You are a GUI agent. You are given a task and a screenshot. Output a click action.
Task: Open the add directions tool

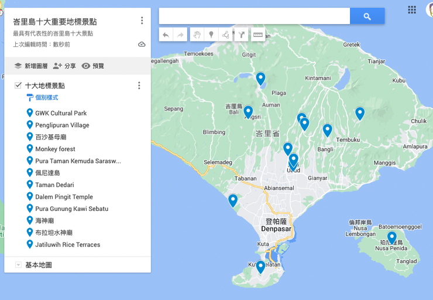(x=240, y=35)
